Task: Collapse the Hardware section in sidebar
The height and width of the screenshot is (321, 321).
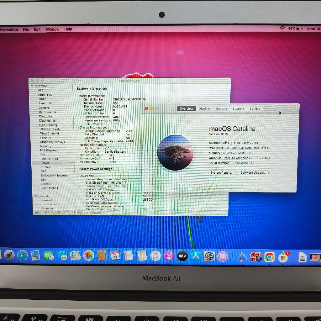Action: [x=32, y=86]
